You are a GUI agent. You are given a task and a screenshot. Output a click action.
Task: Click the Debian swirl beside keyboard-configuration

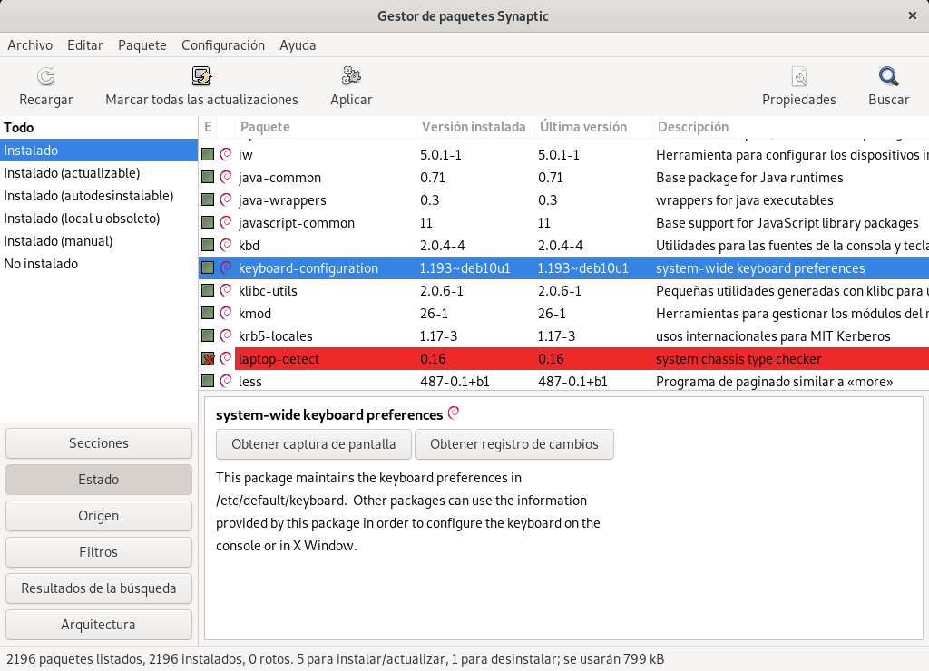pyautogui.click(x=225, y=267)
